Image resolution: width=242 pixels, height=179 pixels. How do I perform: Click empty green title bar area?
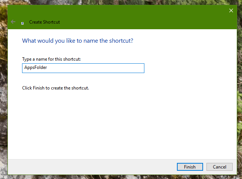click(x=139, y=17)
